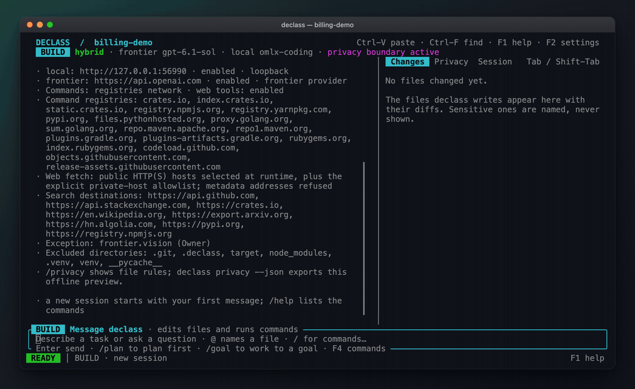The width and height of the screenshot is (635, 389).
Task: Minimize the window with yellow button
Action: coord(40,25)
